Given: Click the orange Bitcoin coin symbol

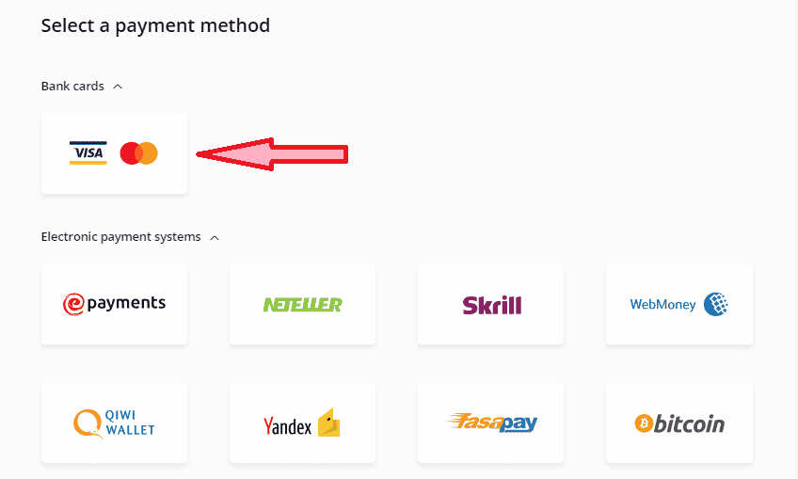Looking at the screenshot, I should [x=644, y=423].
